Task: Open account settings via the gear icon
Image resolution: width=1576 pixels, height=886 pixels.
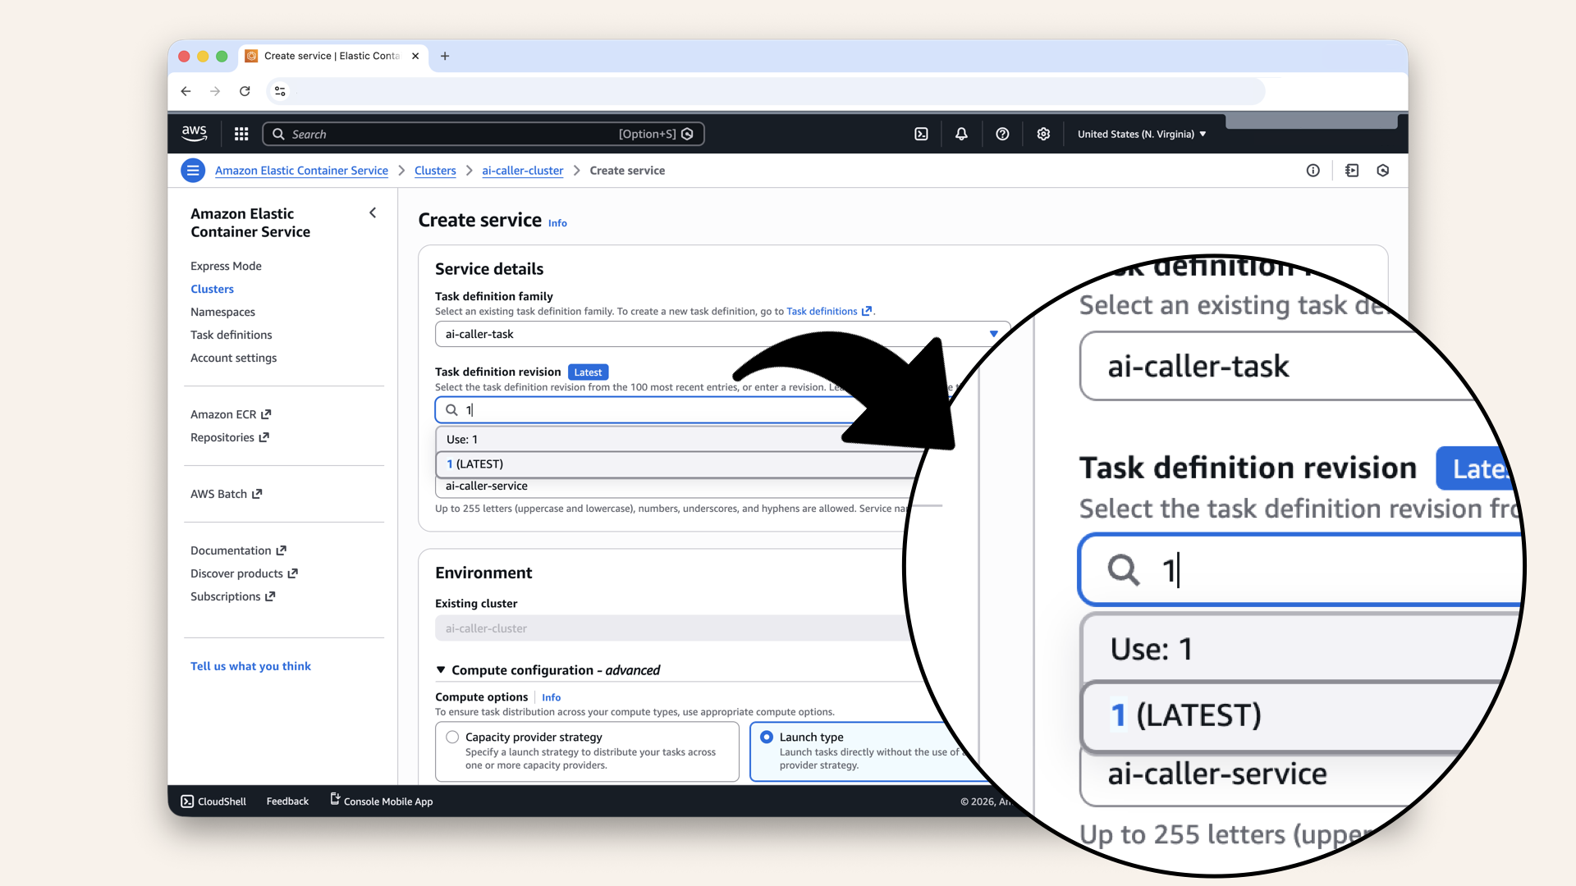Action: coord(1043,134)
